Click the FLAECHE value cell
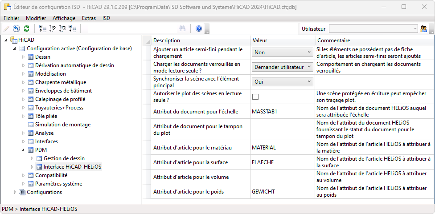 click(x=283, y=162)
